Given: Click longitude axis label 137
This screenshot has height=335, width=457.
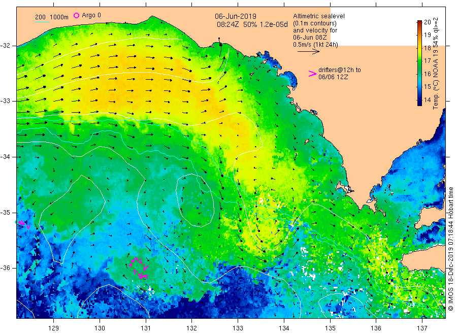Looking at the screenshot, I should point(422,328).
